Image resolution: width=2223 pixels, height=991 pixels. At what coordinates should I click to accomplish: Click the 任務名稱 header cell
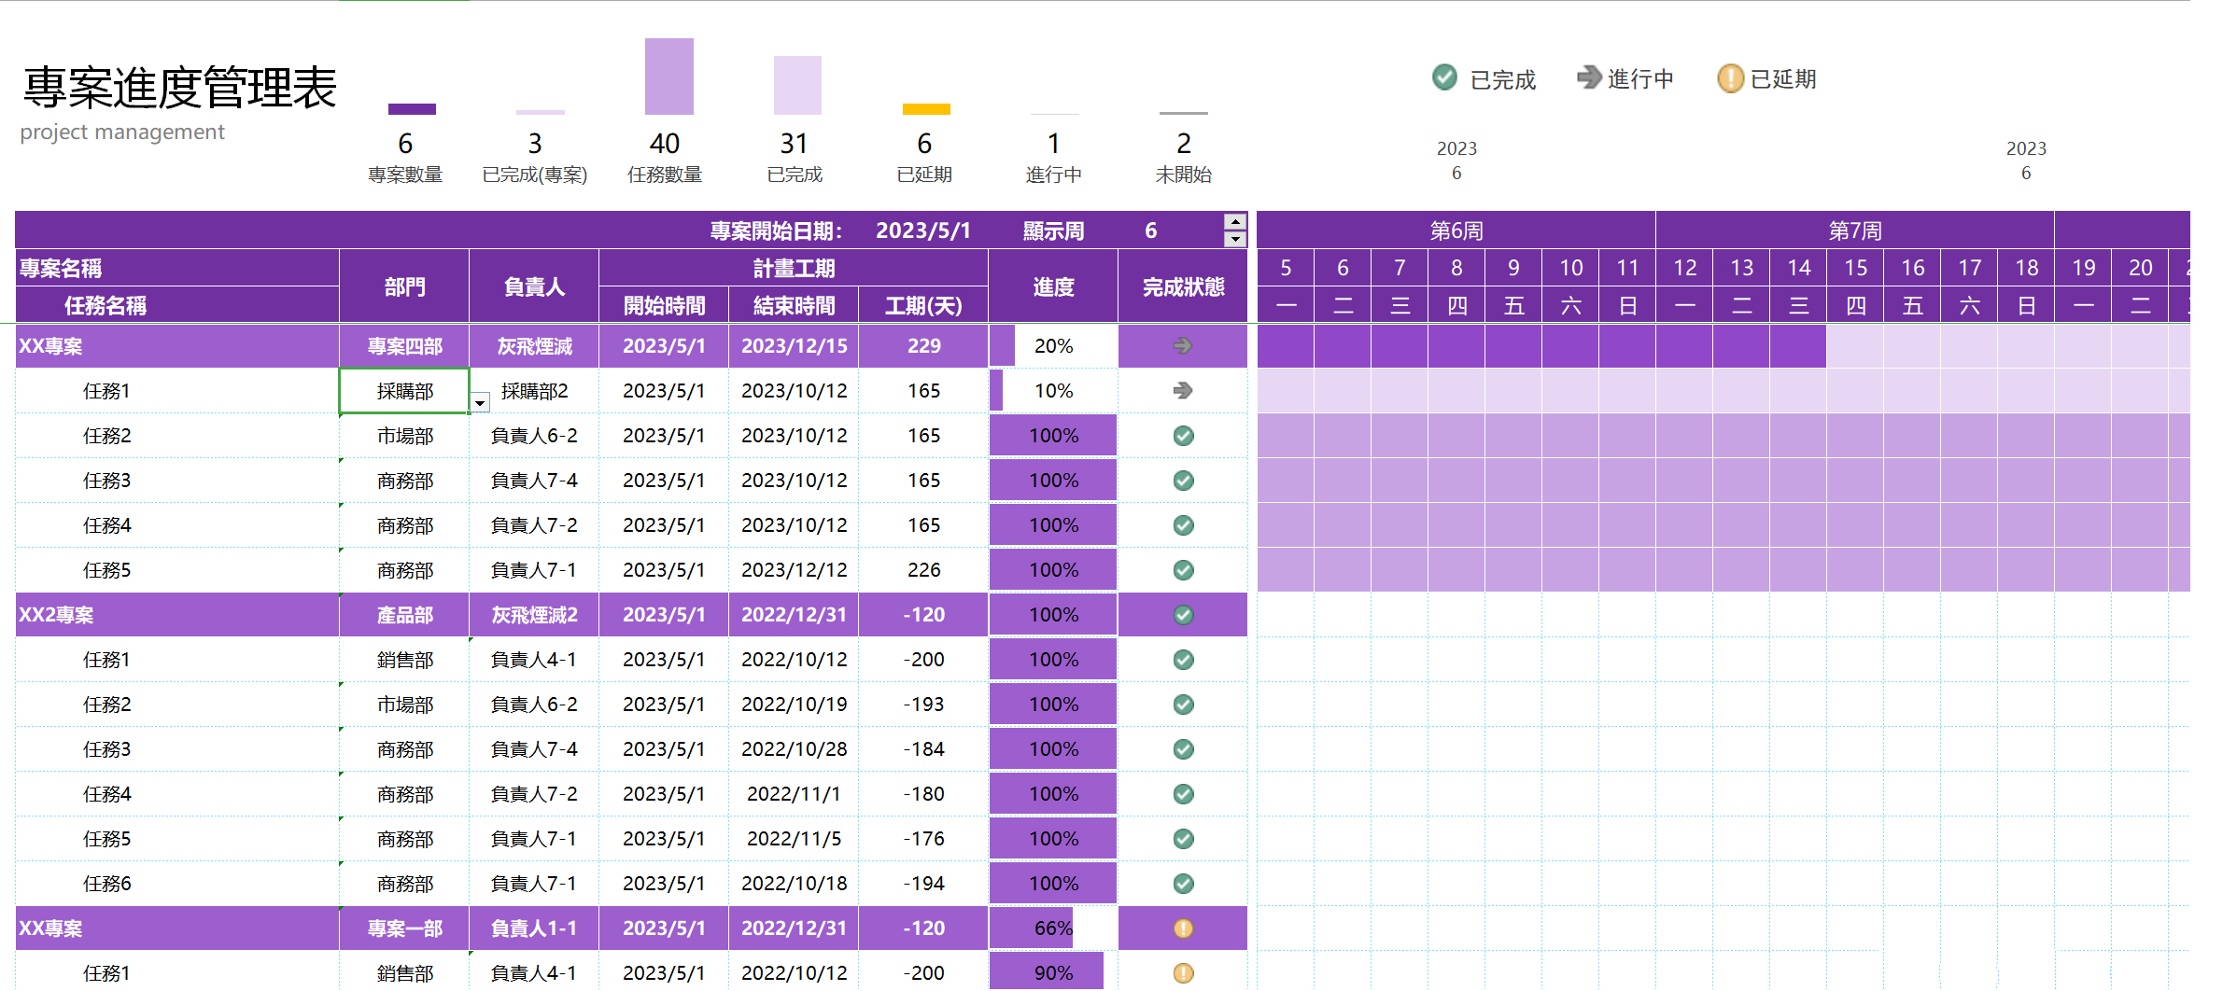coord(177,305)
